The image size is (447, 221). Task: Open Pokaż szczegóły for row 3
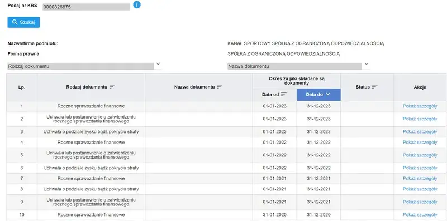[x=420, y=132]
